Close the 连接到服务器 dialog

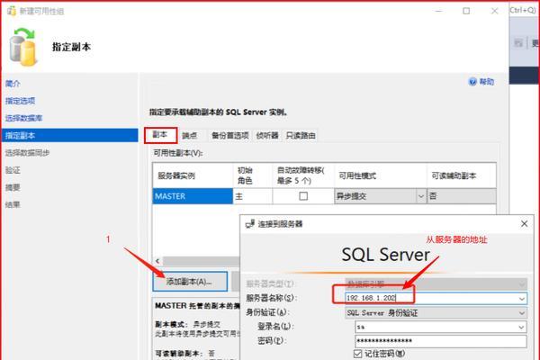(524, 224)
